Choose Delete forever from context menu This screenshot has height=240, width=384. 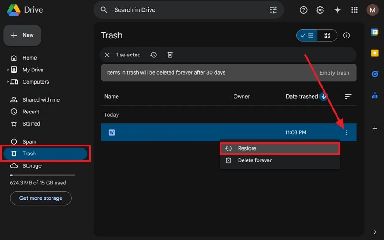pyautogui.click(x=254, y=160)
